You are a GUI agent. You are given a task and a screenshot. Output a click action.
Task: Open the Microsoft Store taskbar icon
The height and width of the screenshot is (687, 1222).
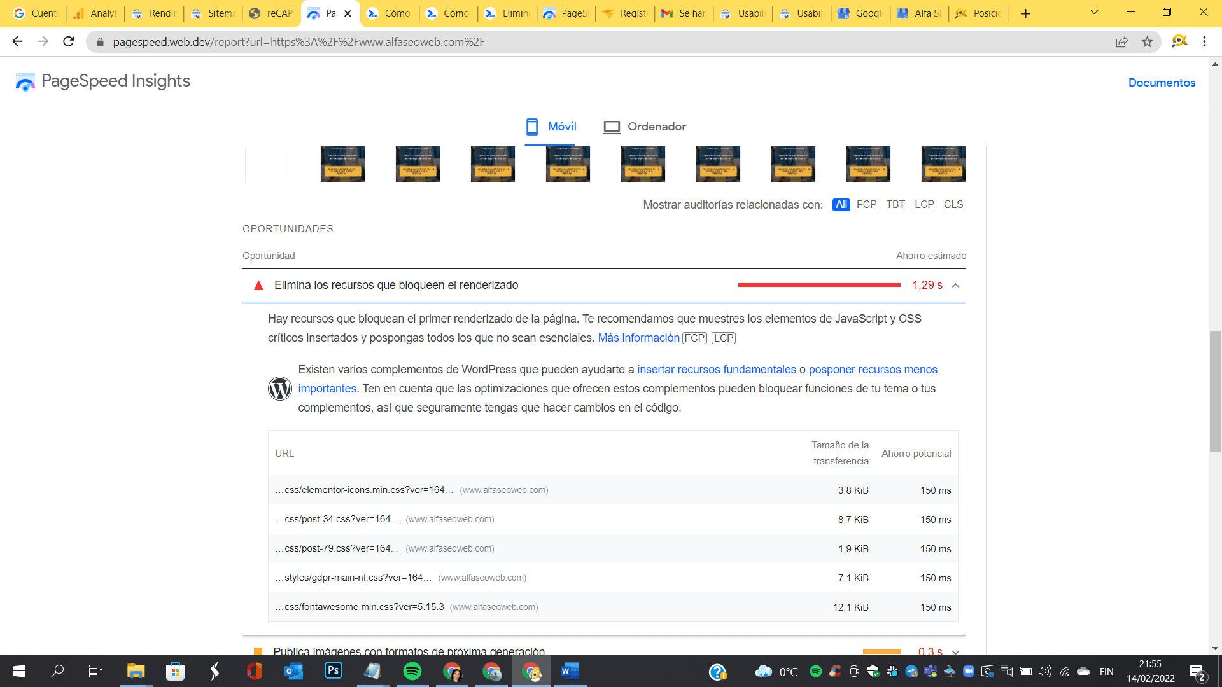coord(175,671)
